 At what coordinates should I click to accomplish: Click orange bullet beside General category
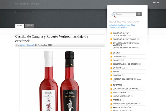coord(111,75)
